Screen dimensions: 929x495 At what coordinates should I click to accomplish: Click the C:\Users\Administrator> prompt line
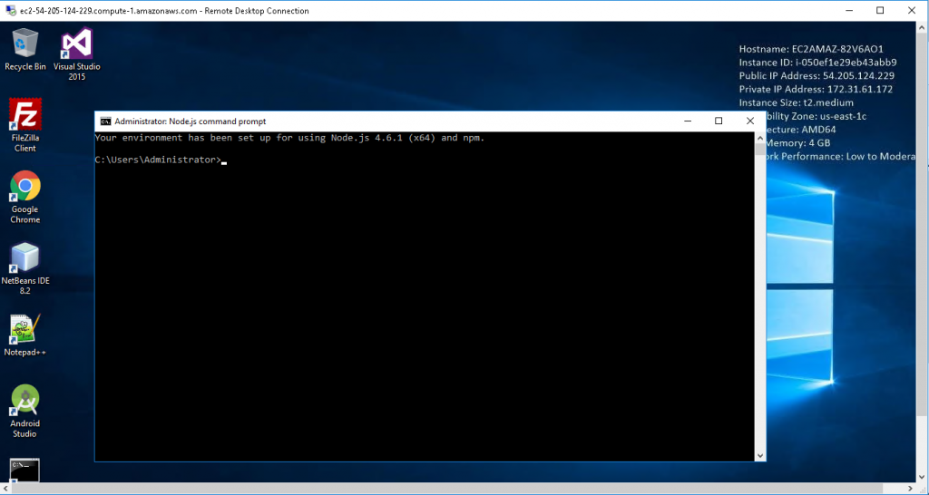pos(158,160)
